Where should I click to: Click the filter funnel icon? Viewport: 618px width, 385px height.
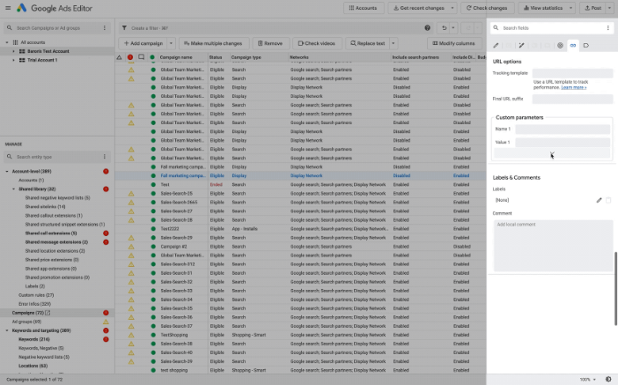(124, 28)
